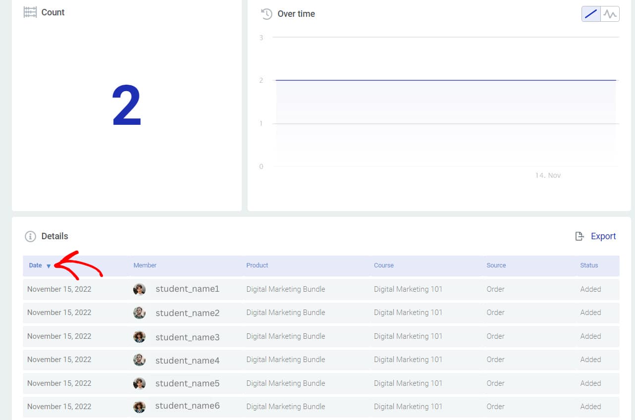Open student_name1 avatar
635x420 pixels.
pyautogui.click(x=139, y=289)
